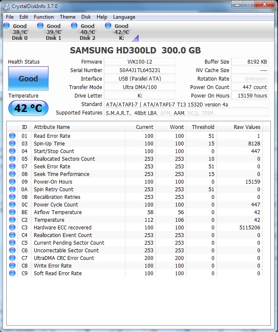Click raw value 8128 for Spin-Up Time
Image resolution: width=278 pixels, height=332 pixels.
point(254,144)
